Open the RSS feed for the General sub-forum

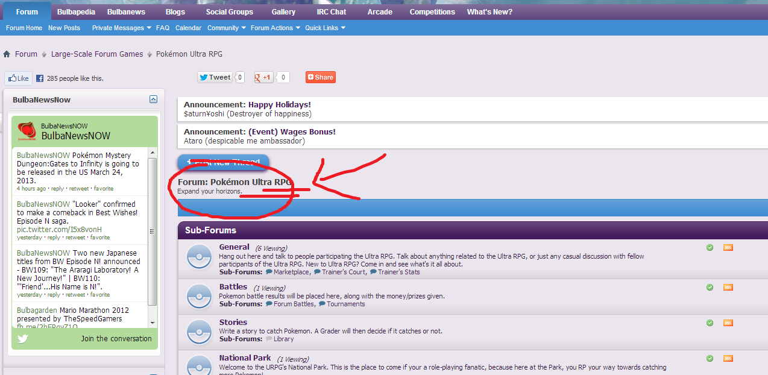[728, 247]
